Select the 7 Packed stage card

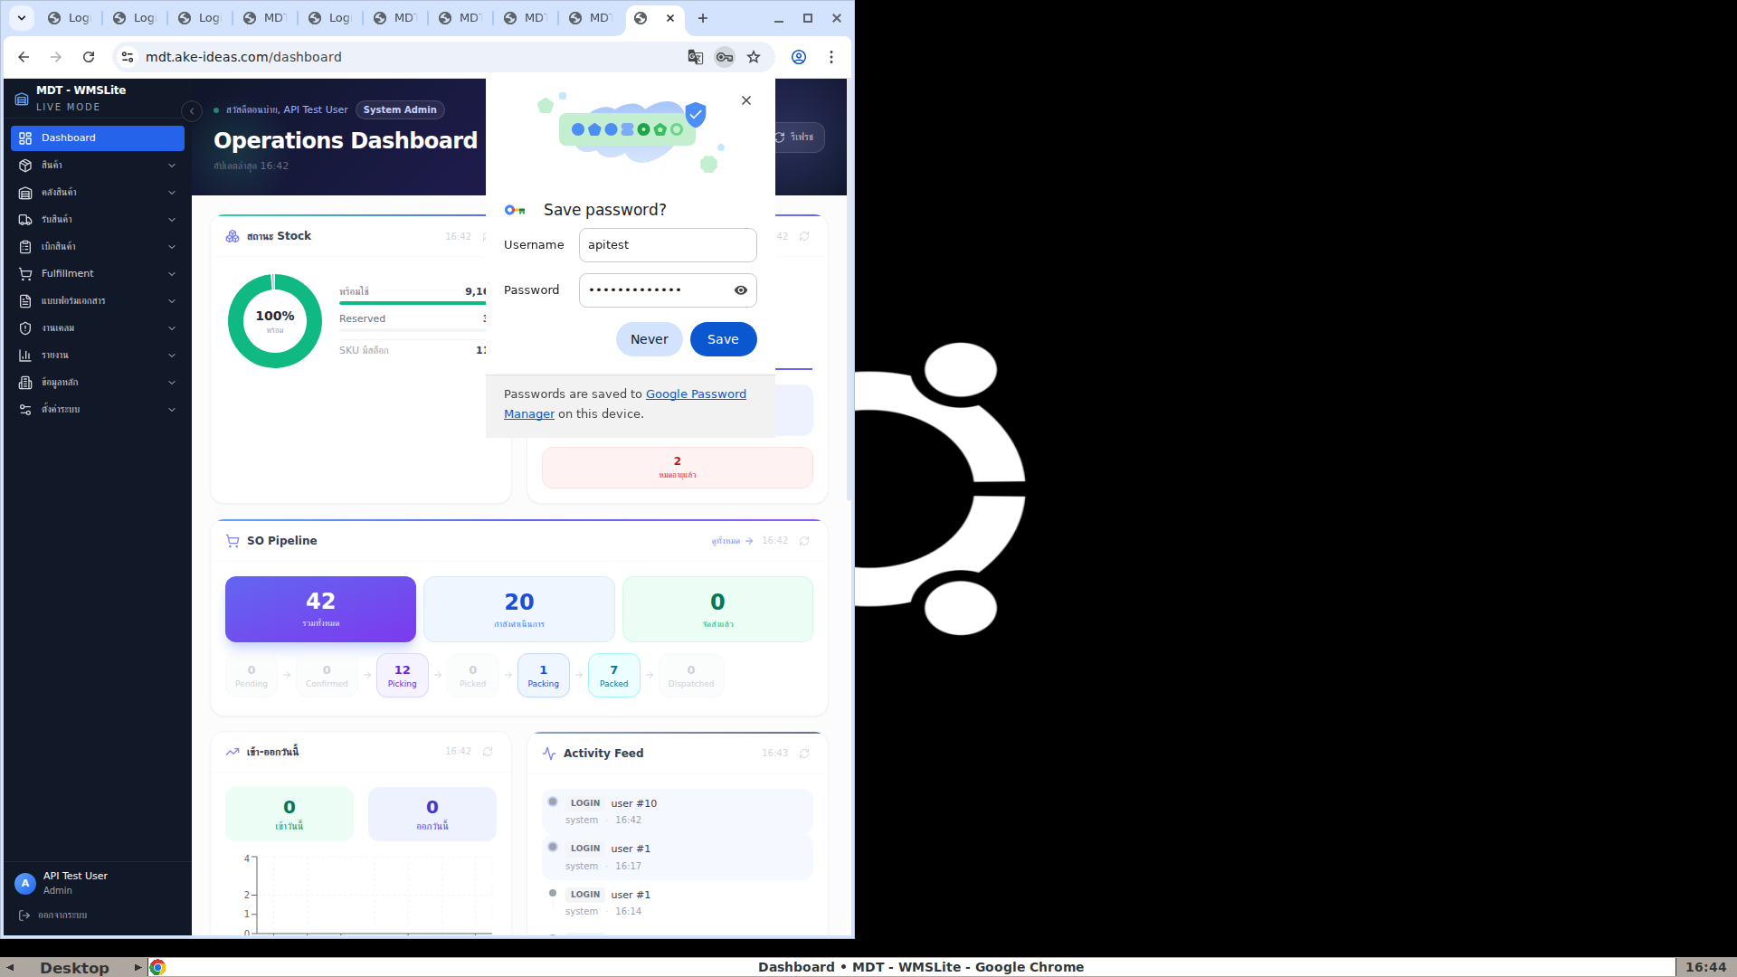tap(614, 676)
